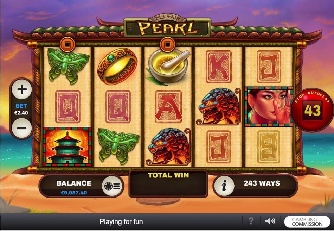The width and height of the screenshot is (334, 231).
Task: Click the red A card symbol
Action: (168, 107)
